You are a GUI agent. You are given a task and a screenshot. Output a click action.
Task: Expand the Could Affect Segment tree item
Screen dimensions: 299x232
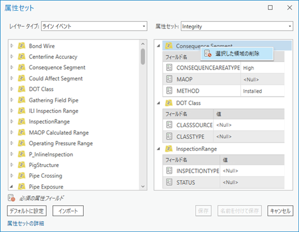(x=12, y=78)
